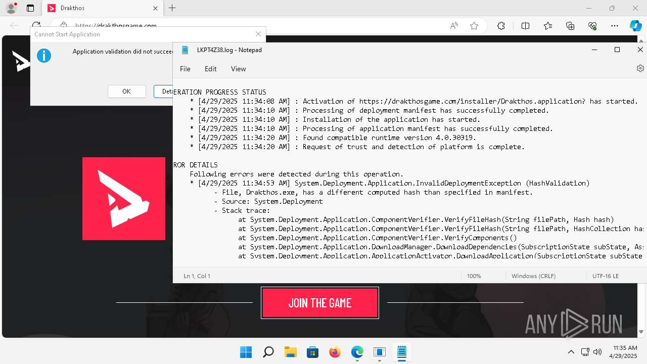Open Copilot sidebar icon
This screenshot has height=364, width=647.
635,26
